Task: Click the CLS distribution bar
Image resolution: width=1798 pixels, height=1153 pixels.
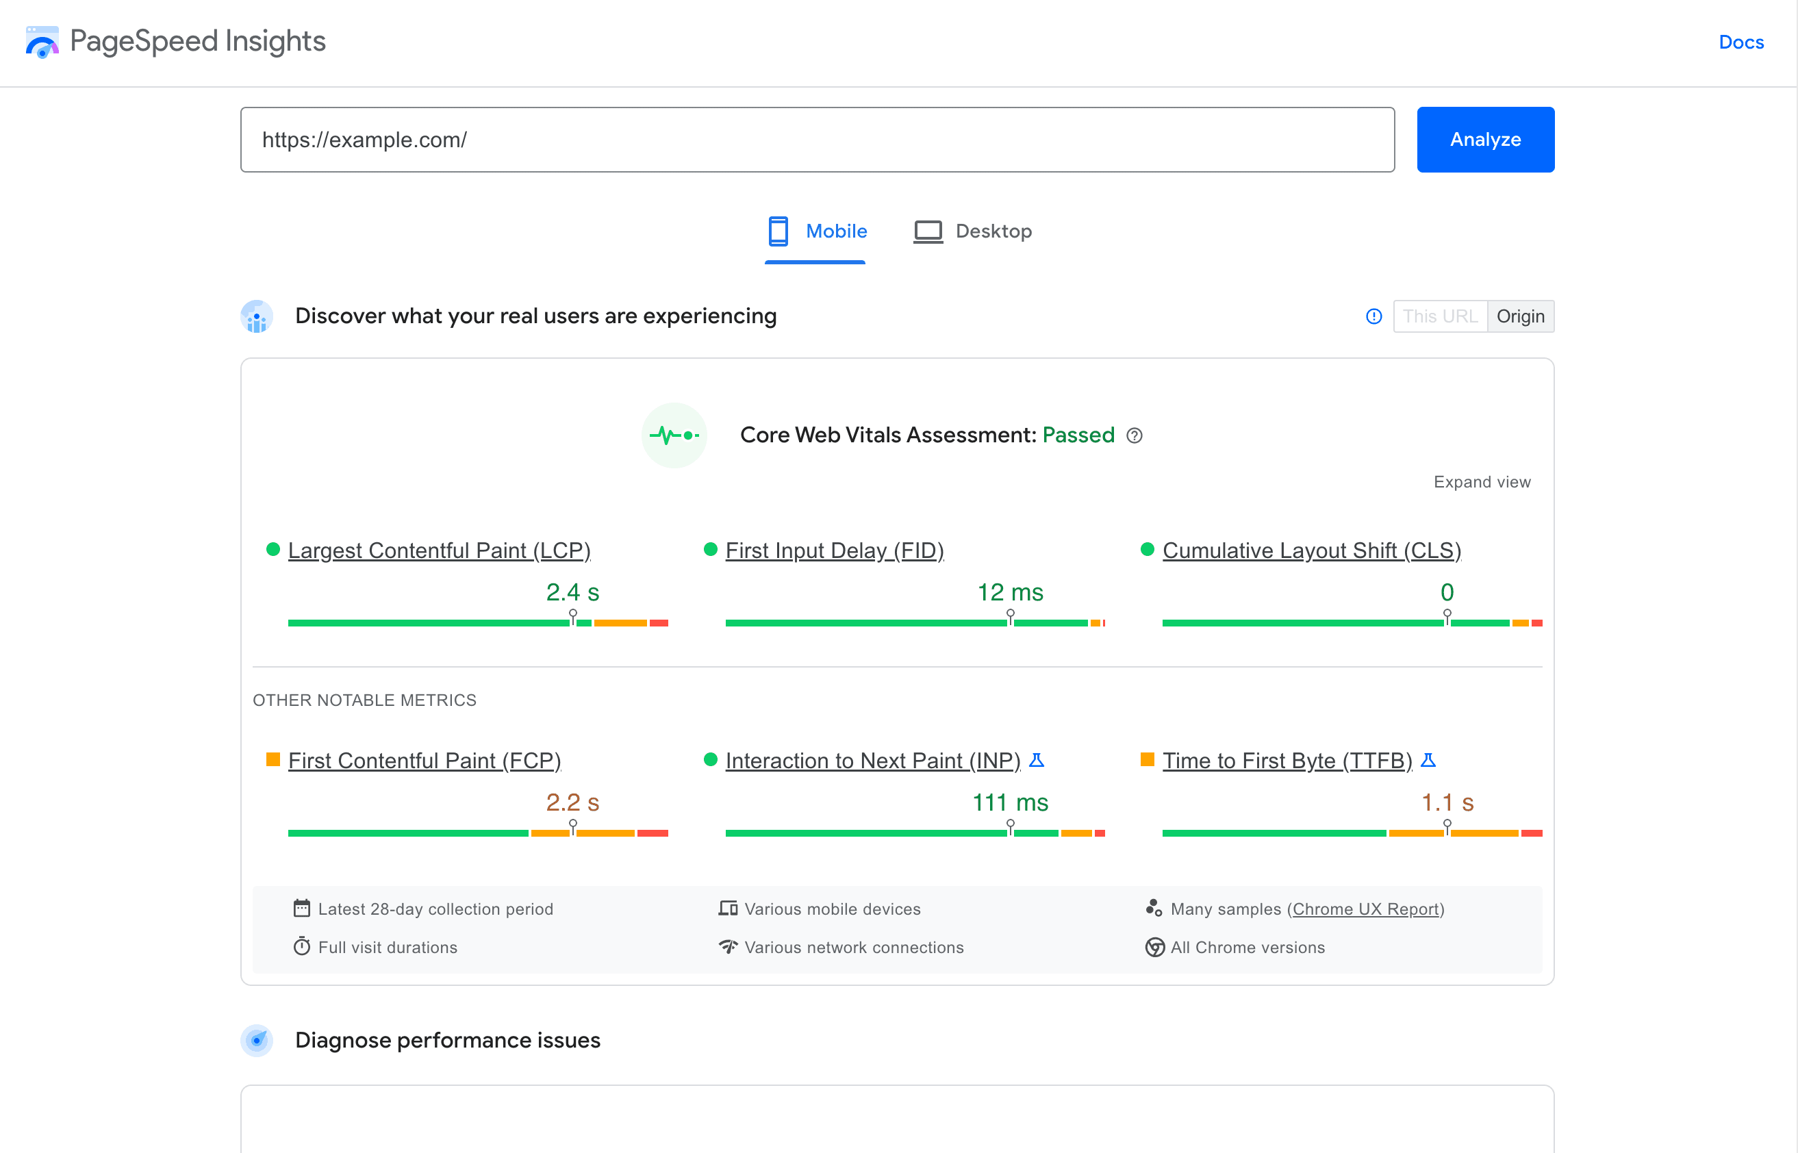Action: click(x=1352, y=623)
